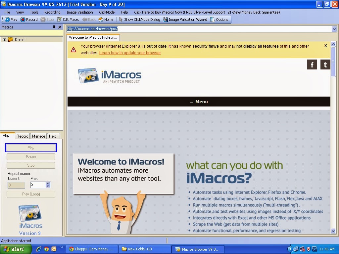Screen dimensions: 339x254
Task: Open the Tools menu
Action: 34,12
